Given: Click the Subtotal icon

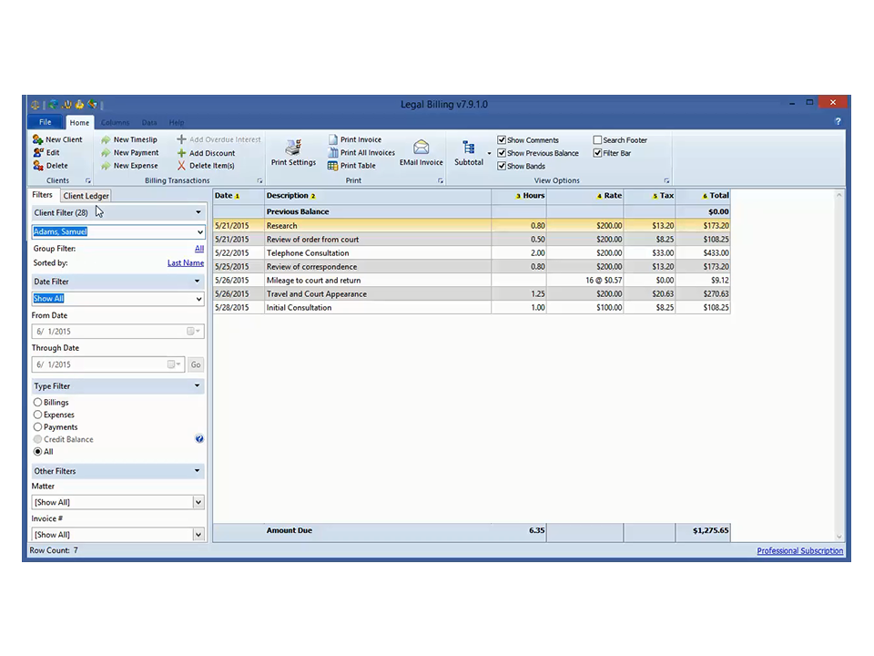Looking at the screenshot, I should click(469, 149).
